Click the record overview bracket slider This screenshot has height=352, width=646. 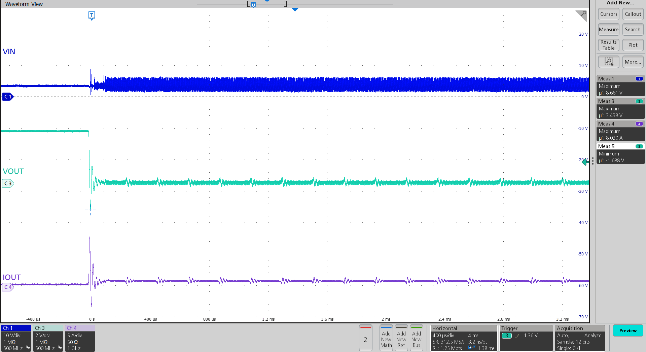[x=267, y=4]
